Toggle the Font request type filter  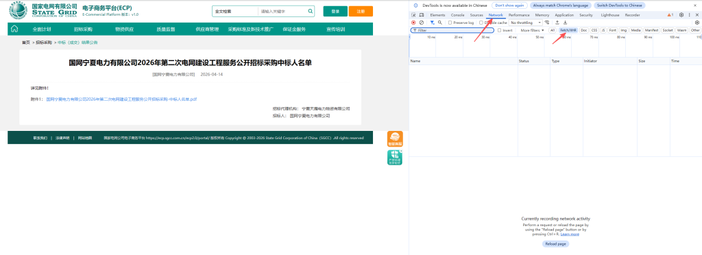pyautogui.click(x=613, y=30)
